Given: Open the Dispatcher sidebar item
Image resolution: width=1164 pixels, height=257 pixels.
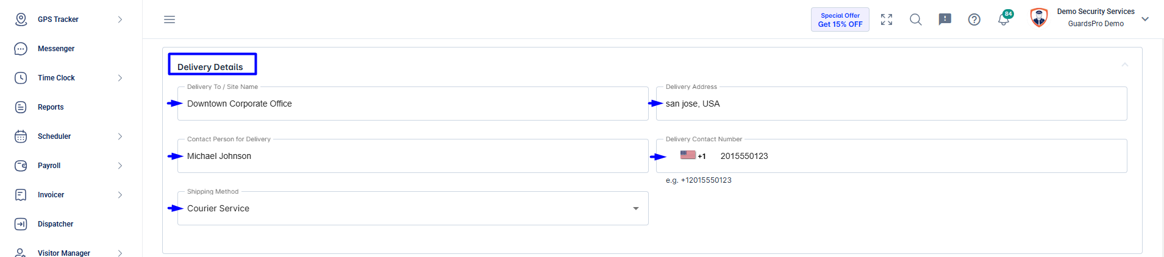Looking at the screenshot, I should (55, 224).
